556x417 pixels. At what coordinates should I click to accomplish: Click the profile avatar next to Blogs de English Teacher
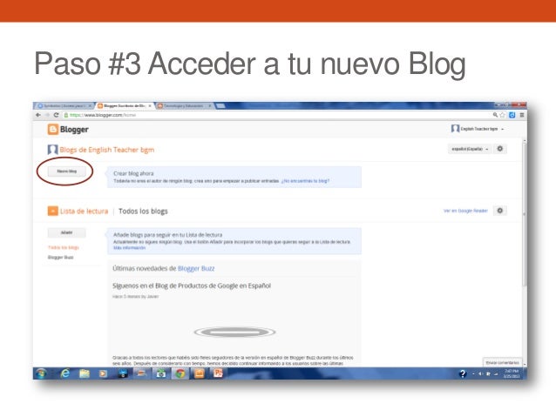coord(52,150)
